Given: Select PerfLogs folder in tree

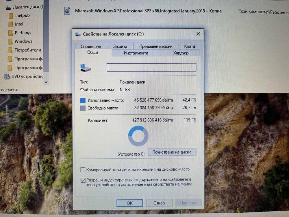Looking at the screenshot, I should click(x=23, y=33).
